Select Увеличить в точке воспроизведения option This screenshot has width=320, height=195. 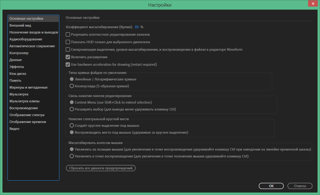(72, 156)
